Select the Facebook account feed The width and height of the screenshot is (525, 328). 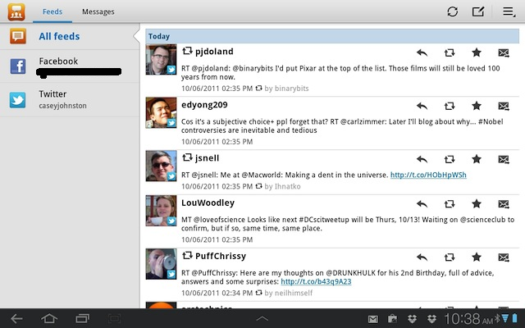click(70, 66)
